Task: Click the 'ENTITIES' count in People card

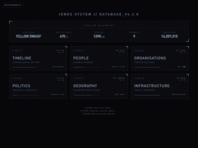Action: (118, 67)
